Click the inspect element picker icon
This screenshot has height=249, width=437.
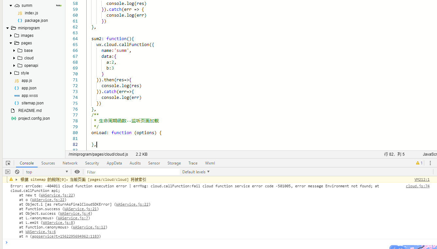(x=8, y=163)
